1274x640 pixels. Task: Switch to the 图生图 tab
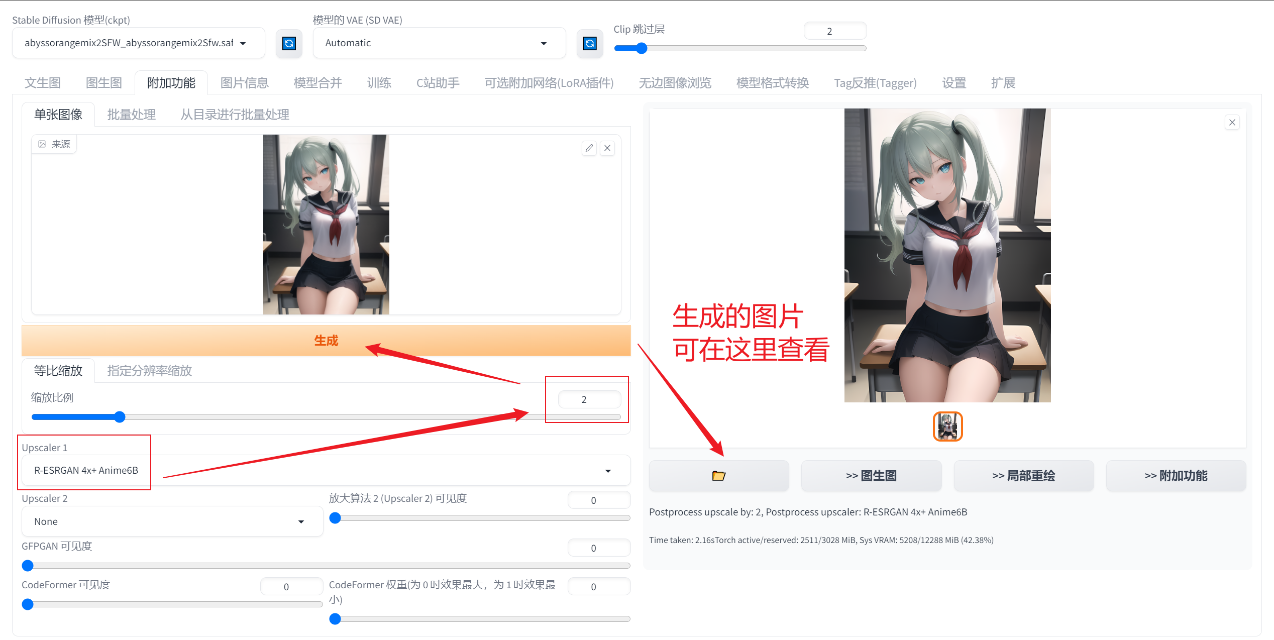point(104,83)
